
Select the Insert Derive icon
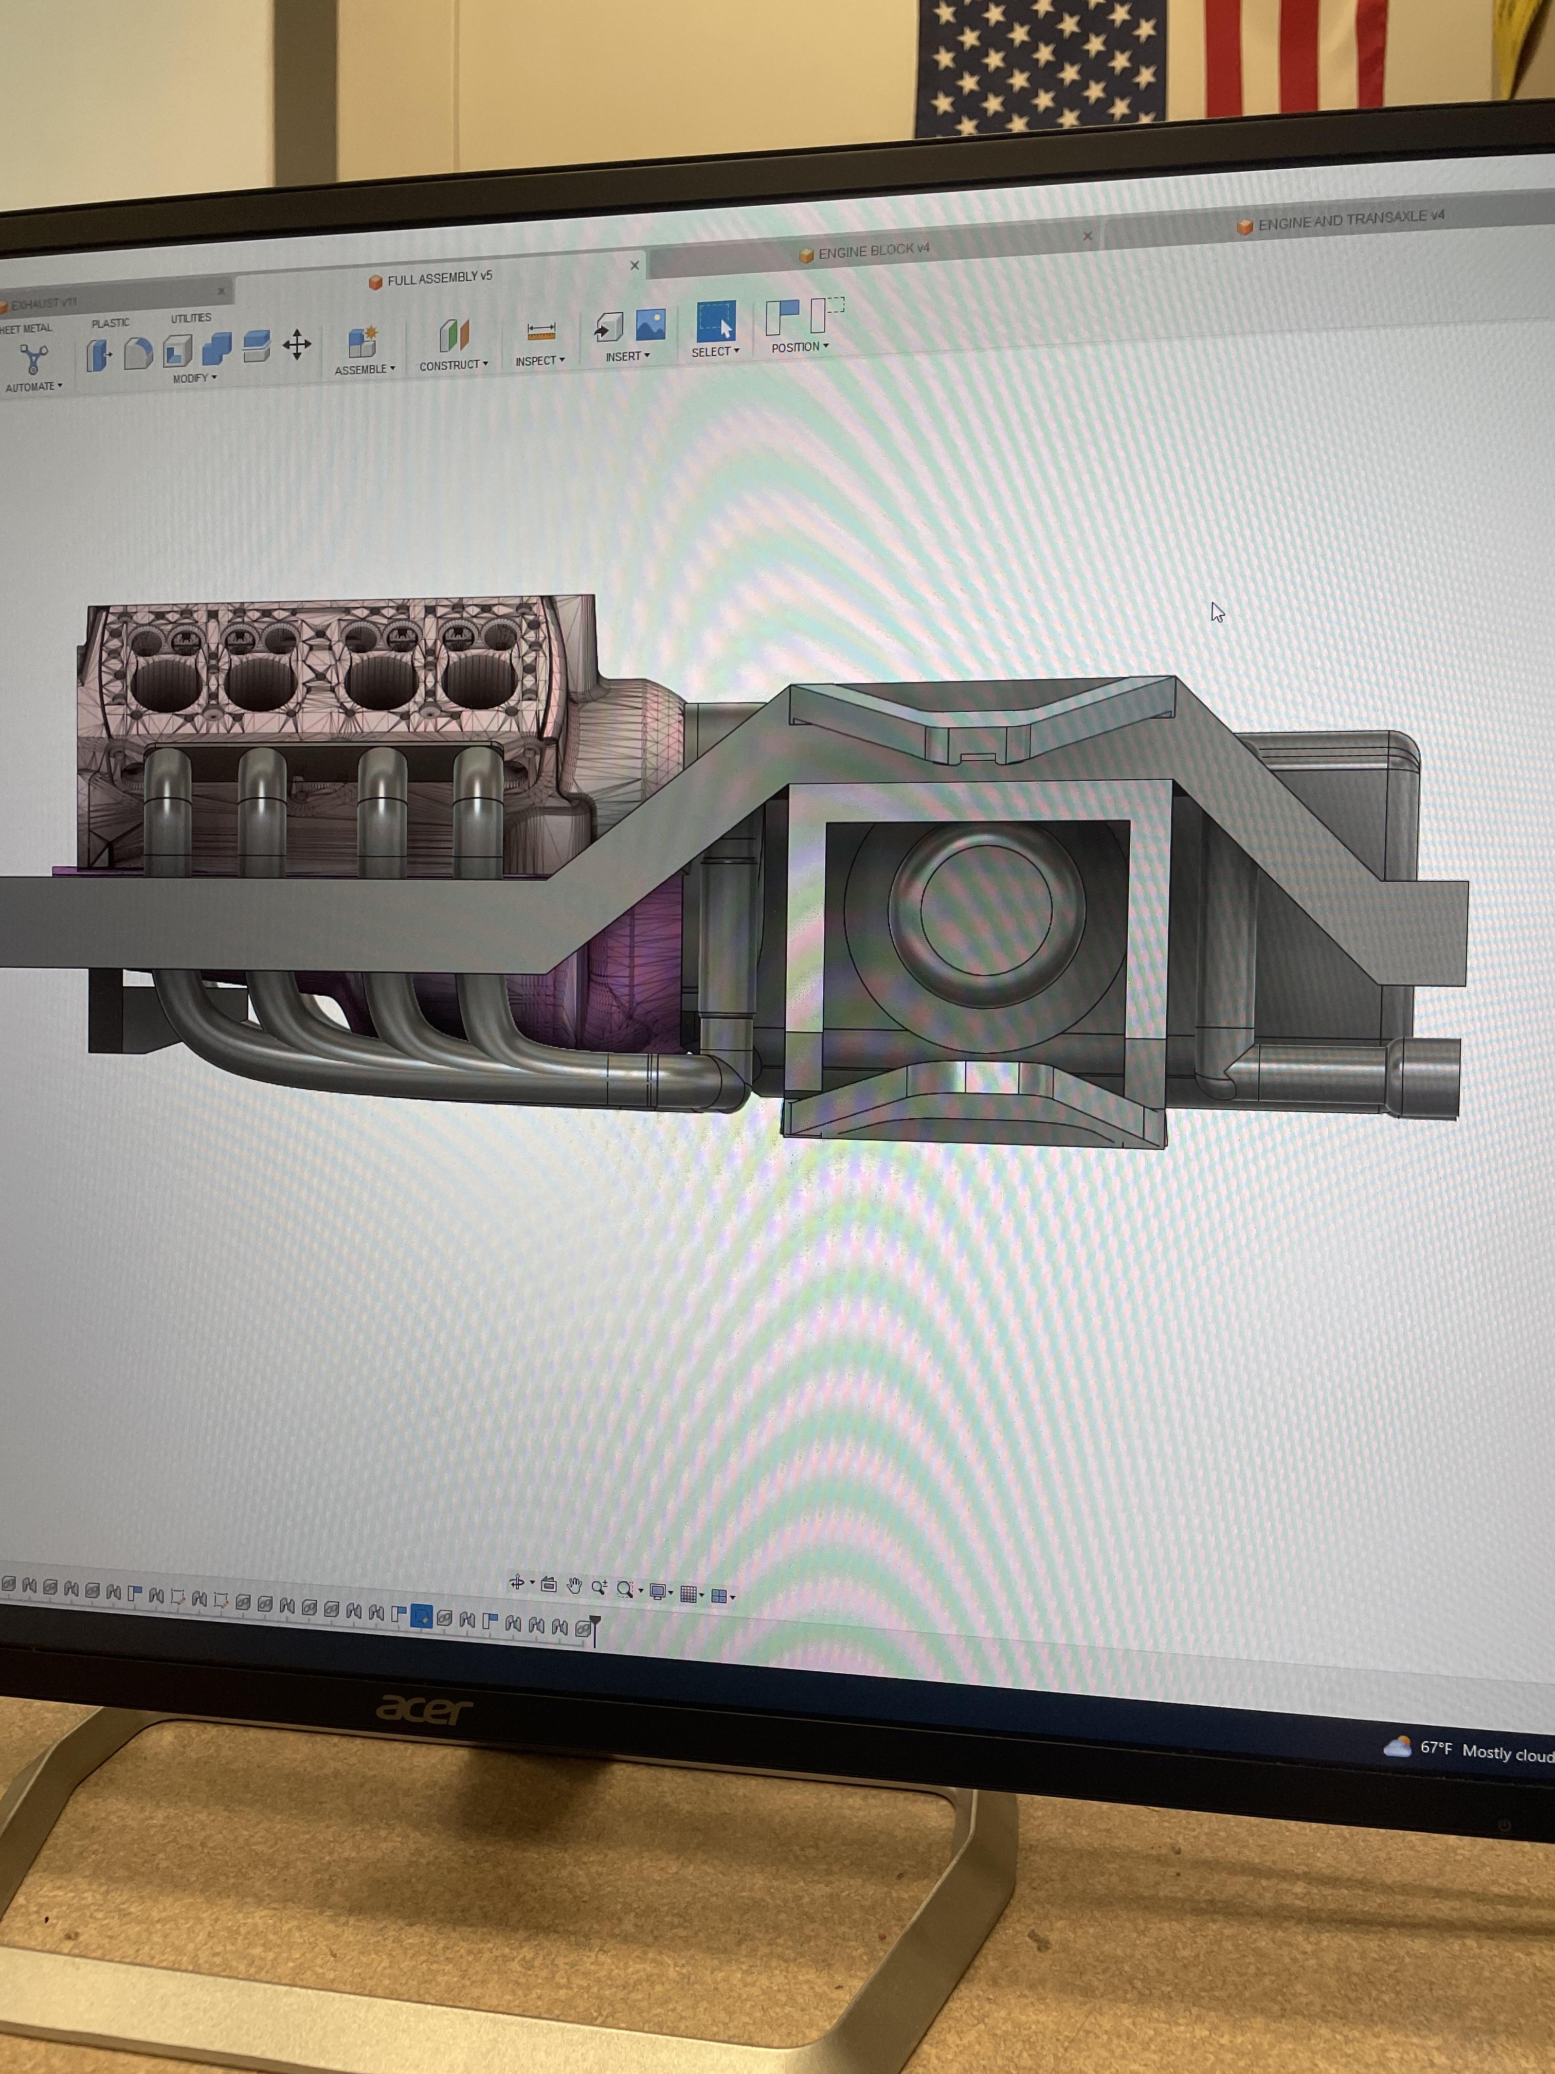coord(608,327)
